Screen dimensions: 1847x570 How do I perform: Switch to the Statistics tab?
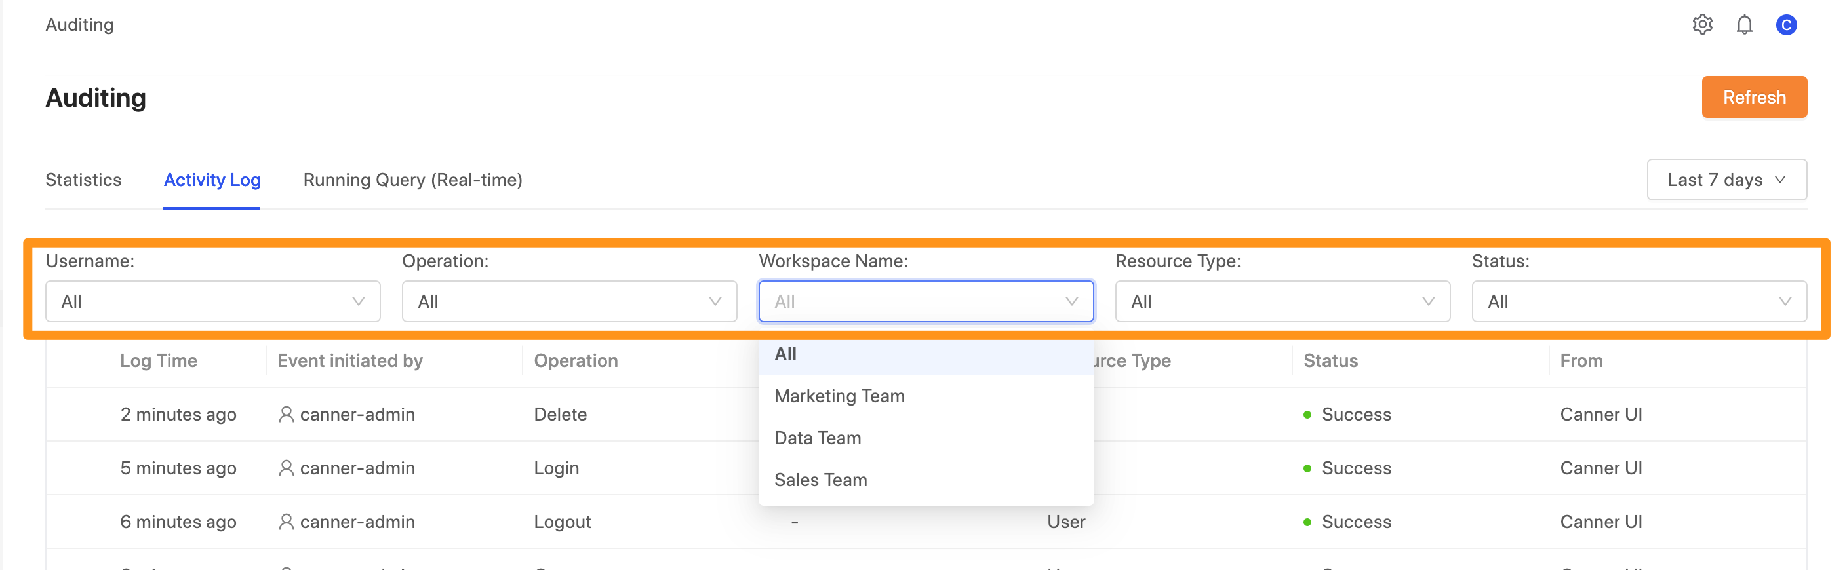pos(83,180)
